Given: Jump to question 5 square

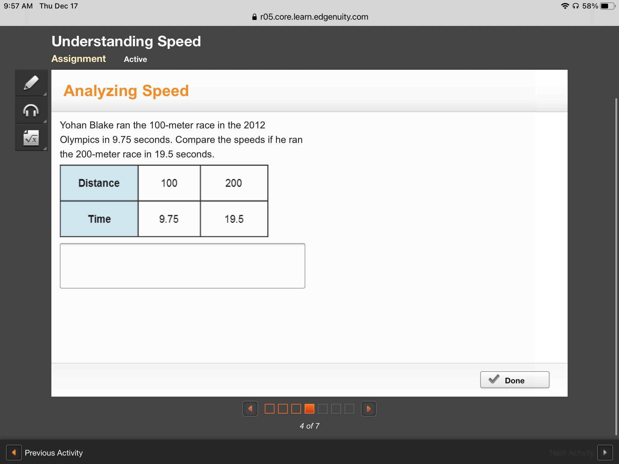Looking at the screenshot, I should [x=322, y=409].
